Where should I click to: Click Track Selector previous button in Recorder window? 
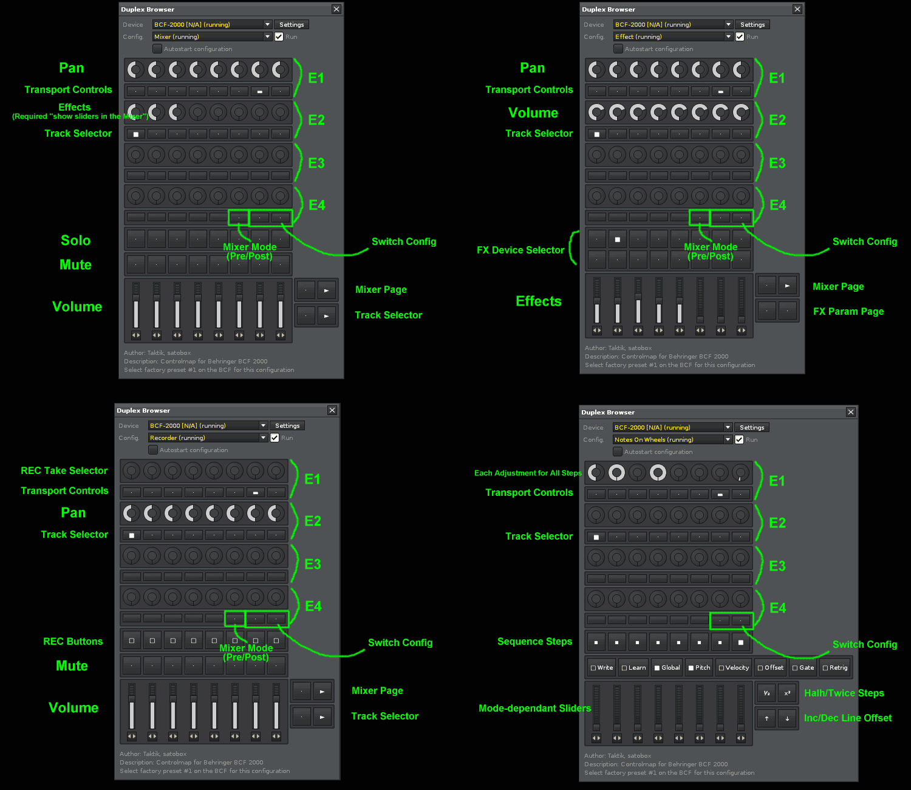coord(302,717)
